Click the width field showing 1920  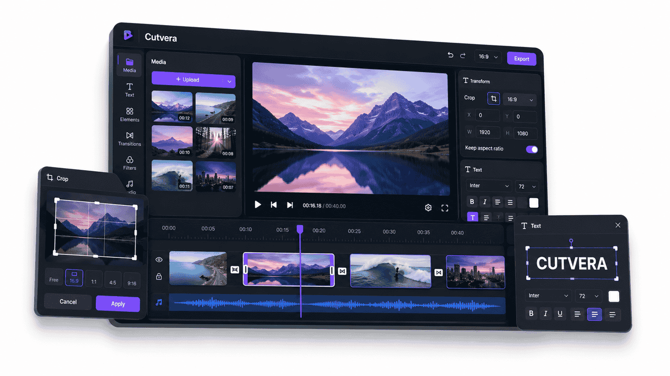tap(487, 132)
